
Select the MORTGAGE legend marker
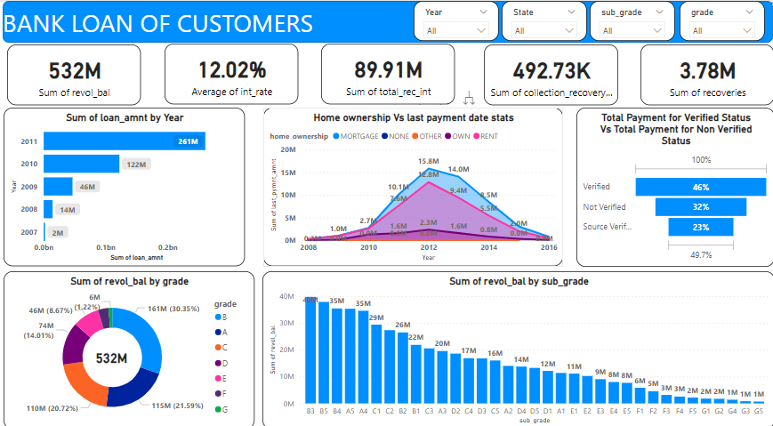pos(336,136)
